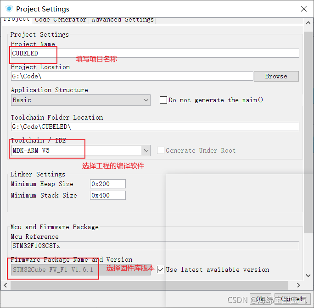Click the Linker Settings group label
The width and height of the screenshot is (314, 308).
(x=38, y=174)
